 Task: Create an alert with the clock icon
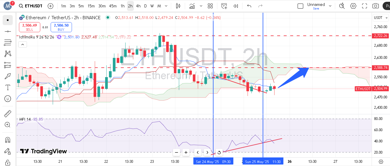tap(224, 6)
